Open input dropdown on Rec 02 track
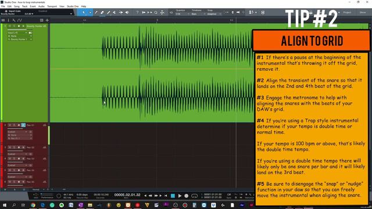Viewport: 372px width, 209px height. click(x=17, y=154)
